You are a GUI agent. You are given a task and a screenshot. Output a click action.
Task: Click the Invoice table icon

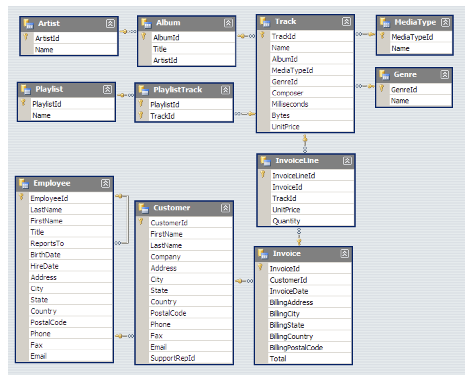[x=263, y=254]
